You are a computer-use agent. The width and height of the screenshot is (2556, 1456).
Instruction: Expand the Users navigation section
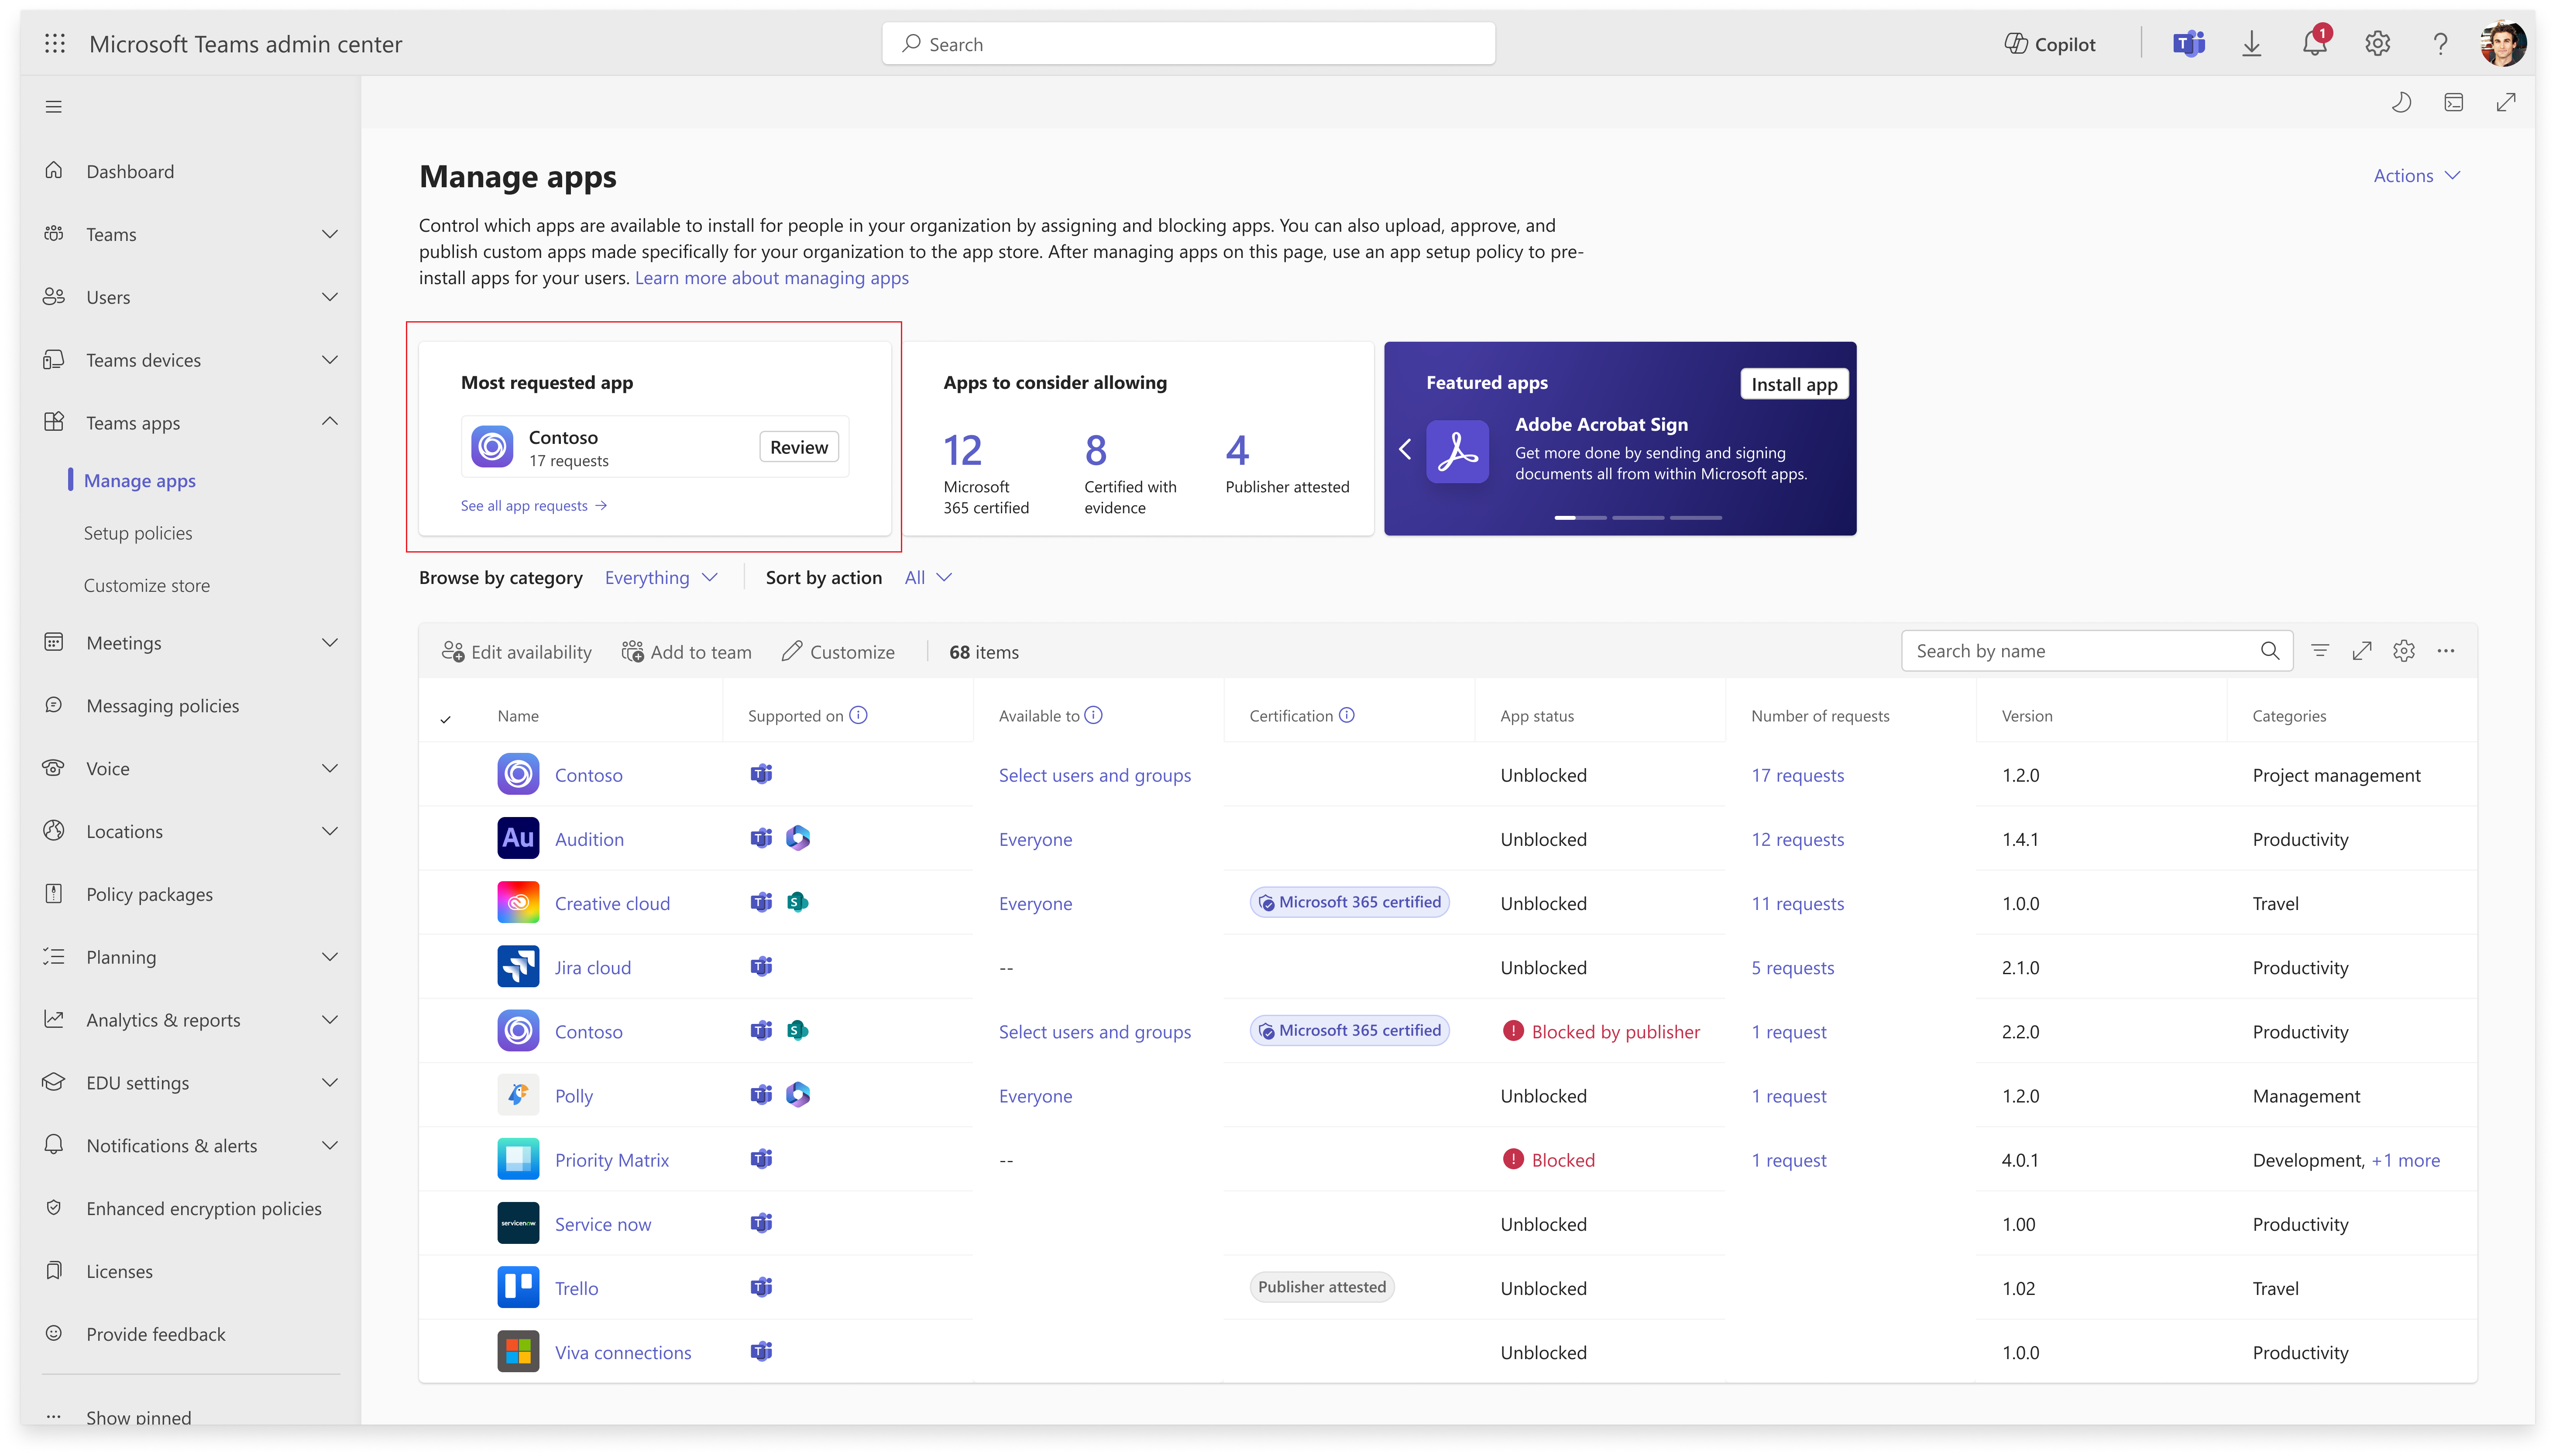(x=330, y=296)
